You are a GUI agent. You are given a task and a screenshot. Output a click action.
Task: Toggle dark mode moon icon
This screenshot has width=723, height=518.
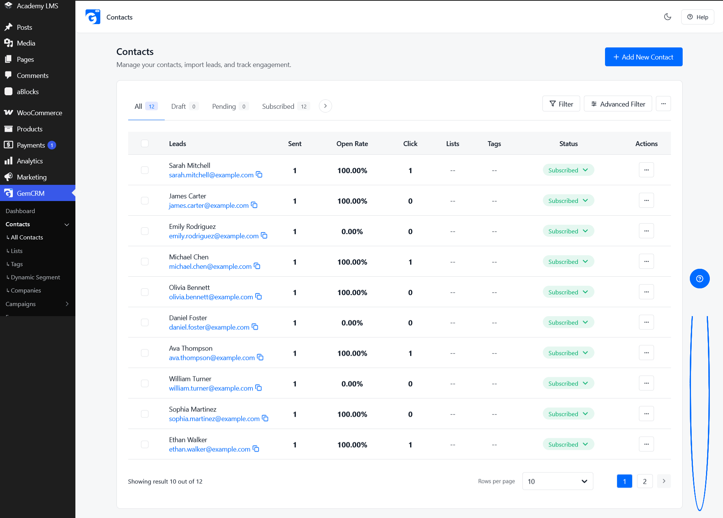coord(668,17)
